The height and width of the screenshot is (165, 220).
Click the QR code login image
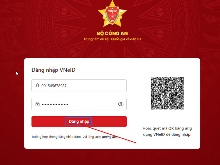(x=167, y=93)
